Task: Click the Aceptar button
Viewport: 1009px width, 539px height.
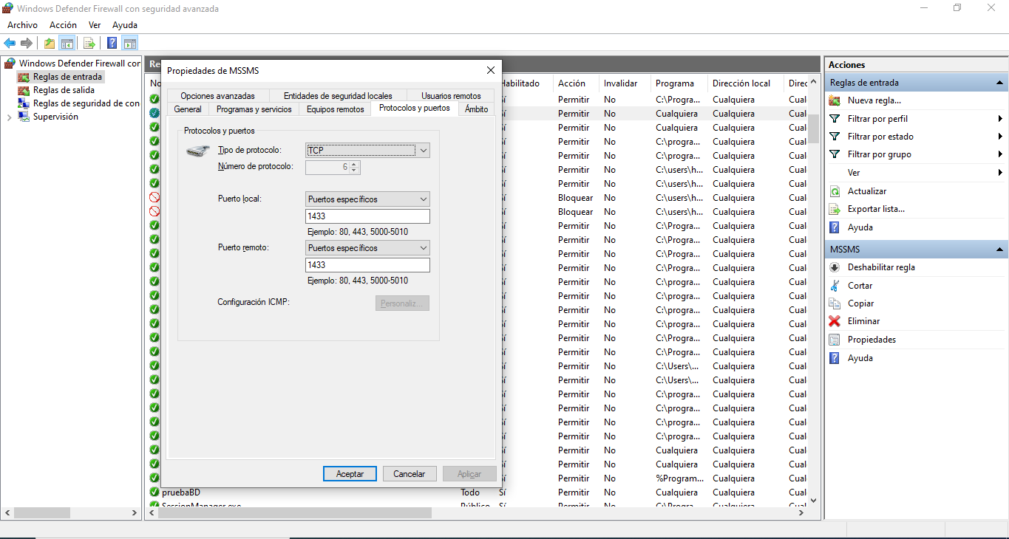Action: (x=350, y=474)
